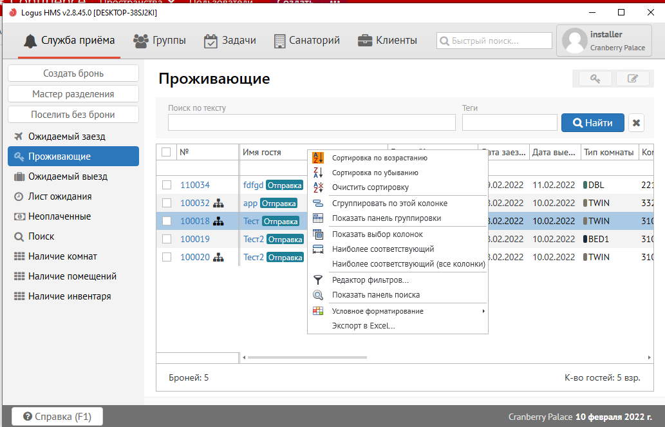665x427 pixels.
Task: Click the funnel icon for filter editor
Action: coord(318,280)
